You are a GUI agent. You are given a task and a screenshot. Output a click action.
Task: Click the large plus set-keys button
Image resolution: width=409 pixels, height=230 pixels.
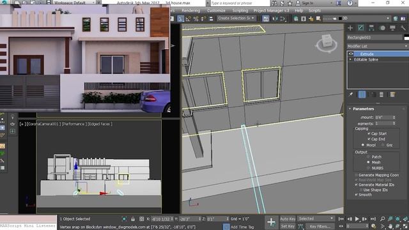271,222
